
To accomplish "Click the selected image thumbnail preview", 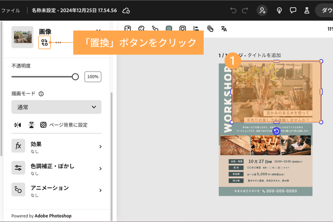I will click(x=23, y=37).
